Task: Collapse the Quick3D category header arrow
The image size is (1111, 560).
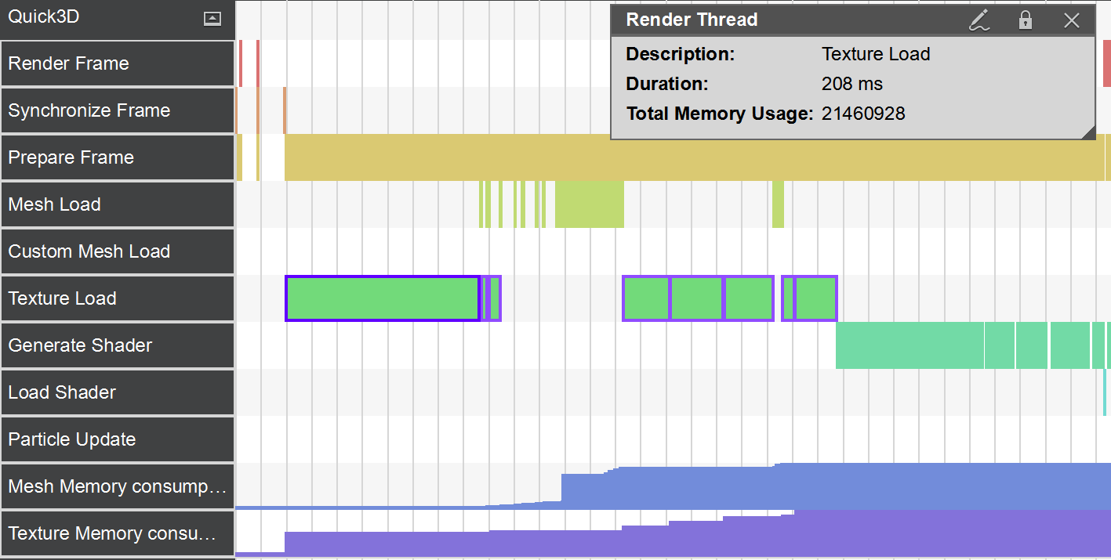Action: tap(211, 18)
